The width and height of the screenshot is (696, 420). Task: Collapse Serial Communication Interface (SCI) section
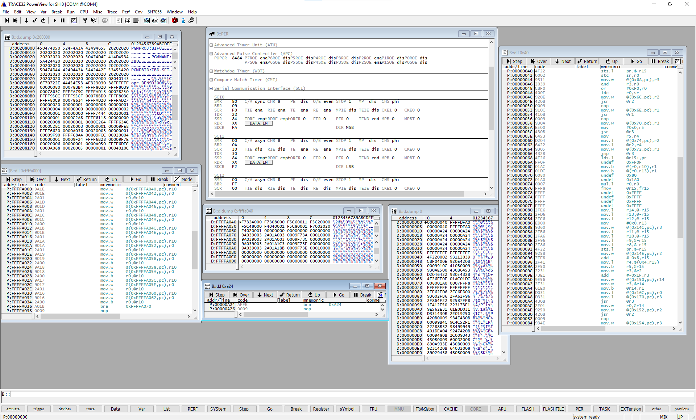coord(211,88)
